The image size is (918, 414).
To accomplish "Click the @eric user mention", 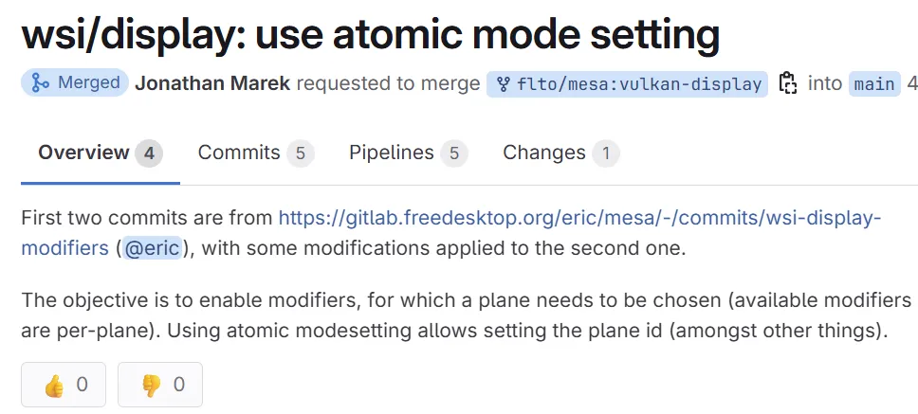I will [x=151, y=248].
